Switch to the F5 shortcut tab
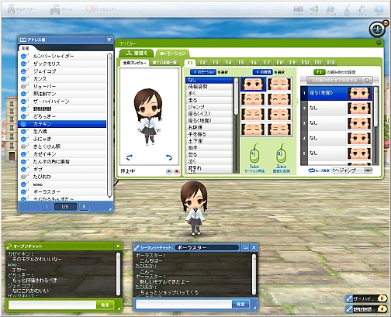The image size is (391, 317). 241,63
